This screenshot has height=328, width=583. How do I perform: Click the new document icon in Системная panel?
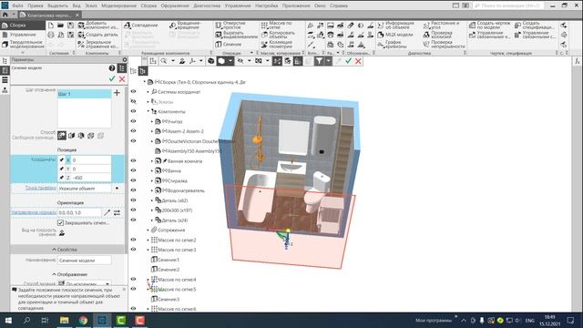click(51, 26)
